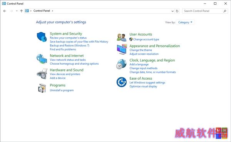Open the System and Security shield icon

42,37
